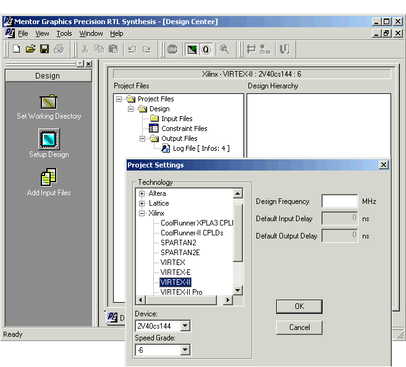Viewport: 406px width, 367px height.
Task: Click the magnifier find icon in toolbar
Action: (x=224, y=49)
